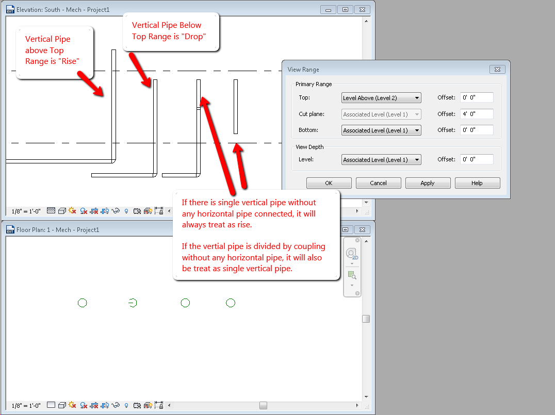This screenshot has height=415, width=555.
Task: Click Show Crop Region icon in Floor Plan view
Action: (105, 405)
